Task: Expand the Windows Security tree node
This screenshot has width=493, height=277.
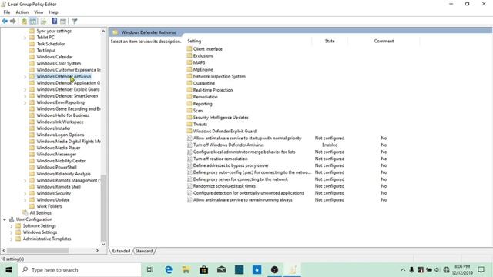Action: [x=25, y=193]
